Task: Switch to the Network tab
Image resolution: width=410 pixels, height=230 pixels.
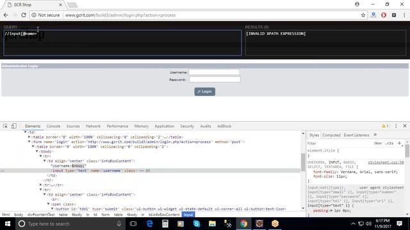Action: click(93, 126)
